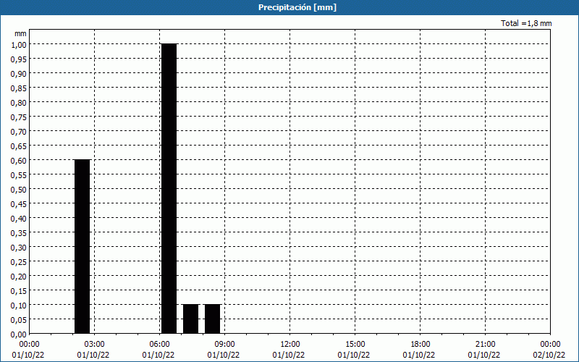
Task: Click the 0,70 y-axis label
Action: click(x=19, y=131)
